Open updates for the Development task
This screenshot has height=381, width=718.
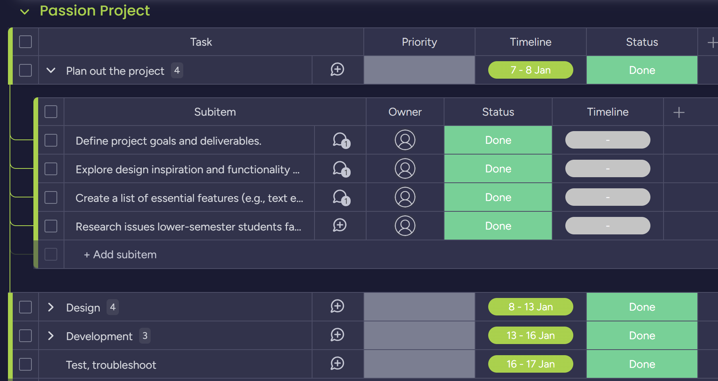tap(337, 335)
